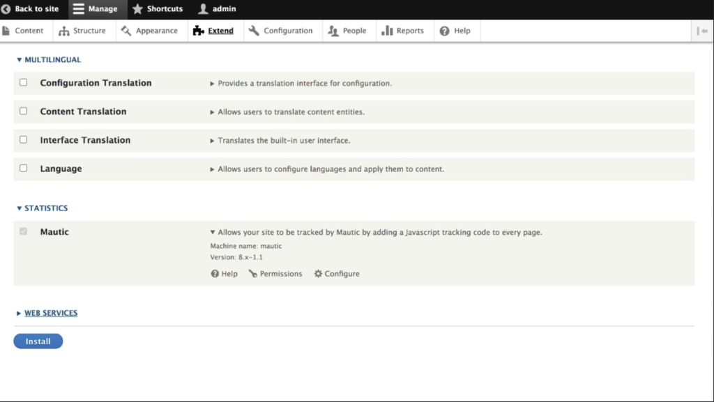Click Mautic Help question mark icon
Screen dimensions: 714x402
215,273
